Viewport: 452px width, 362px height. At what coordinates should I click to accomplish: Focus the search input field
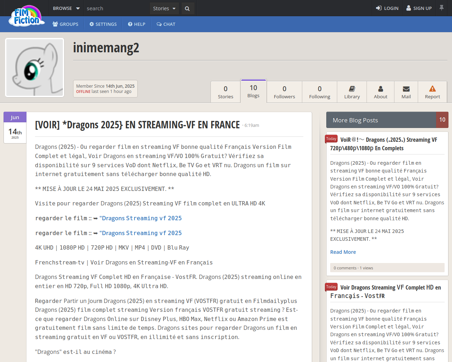[117, 8]
